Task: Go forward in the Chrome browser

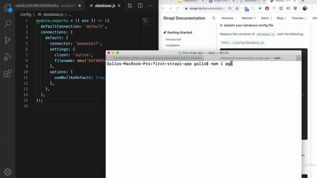Action: [170, 8]
